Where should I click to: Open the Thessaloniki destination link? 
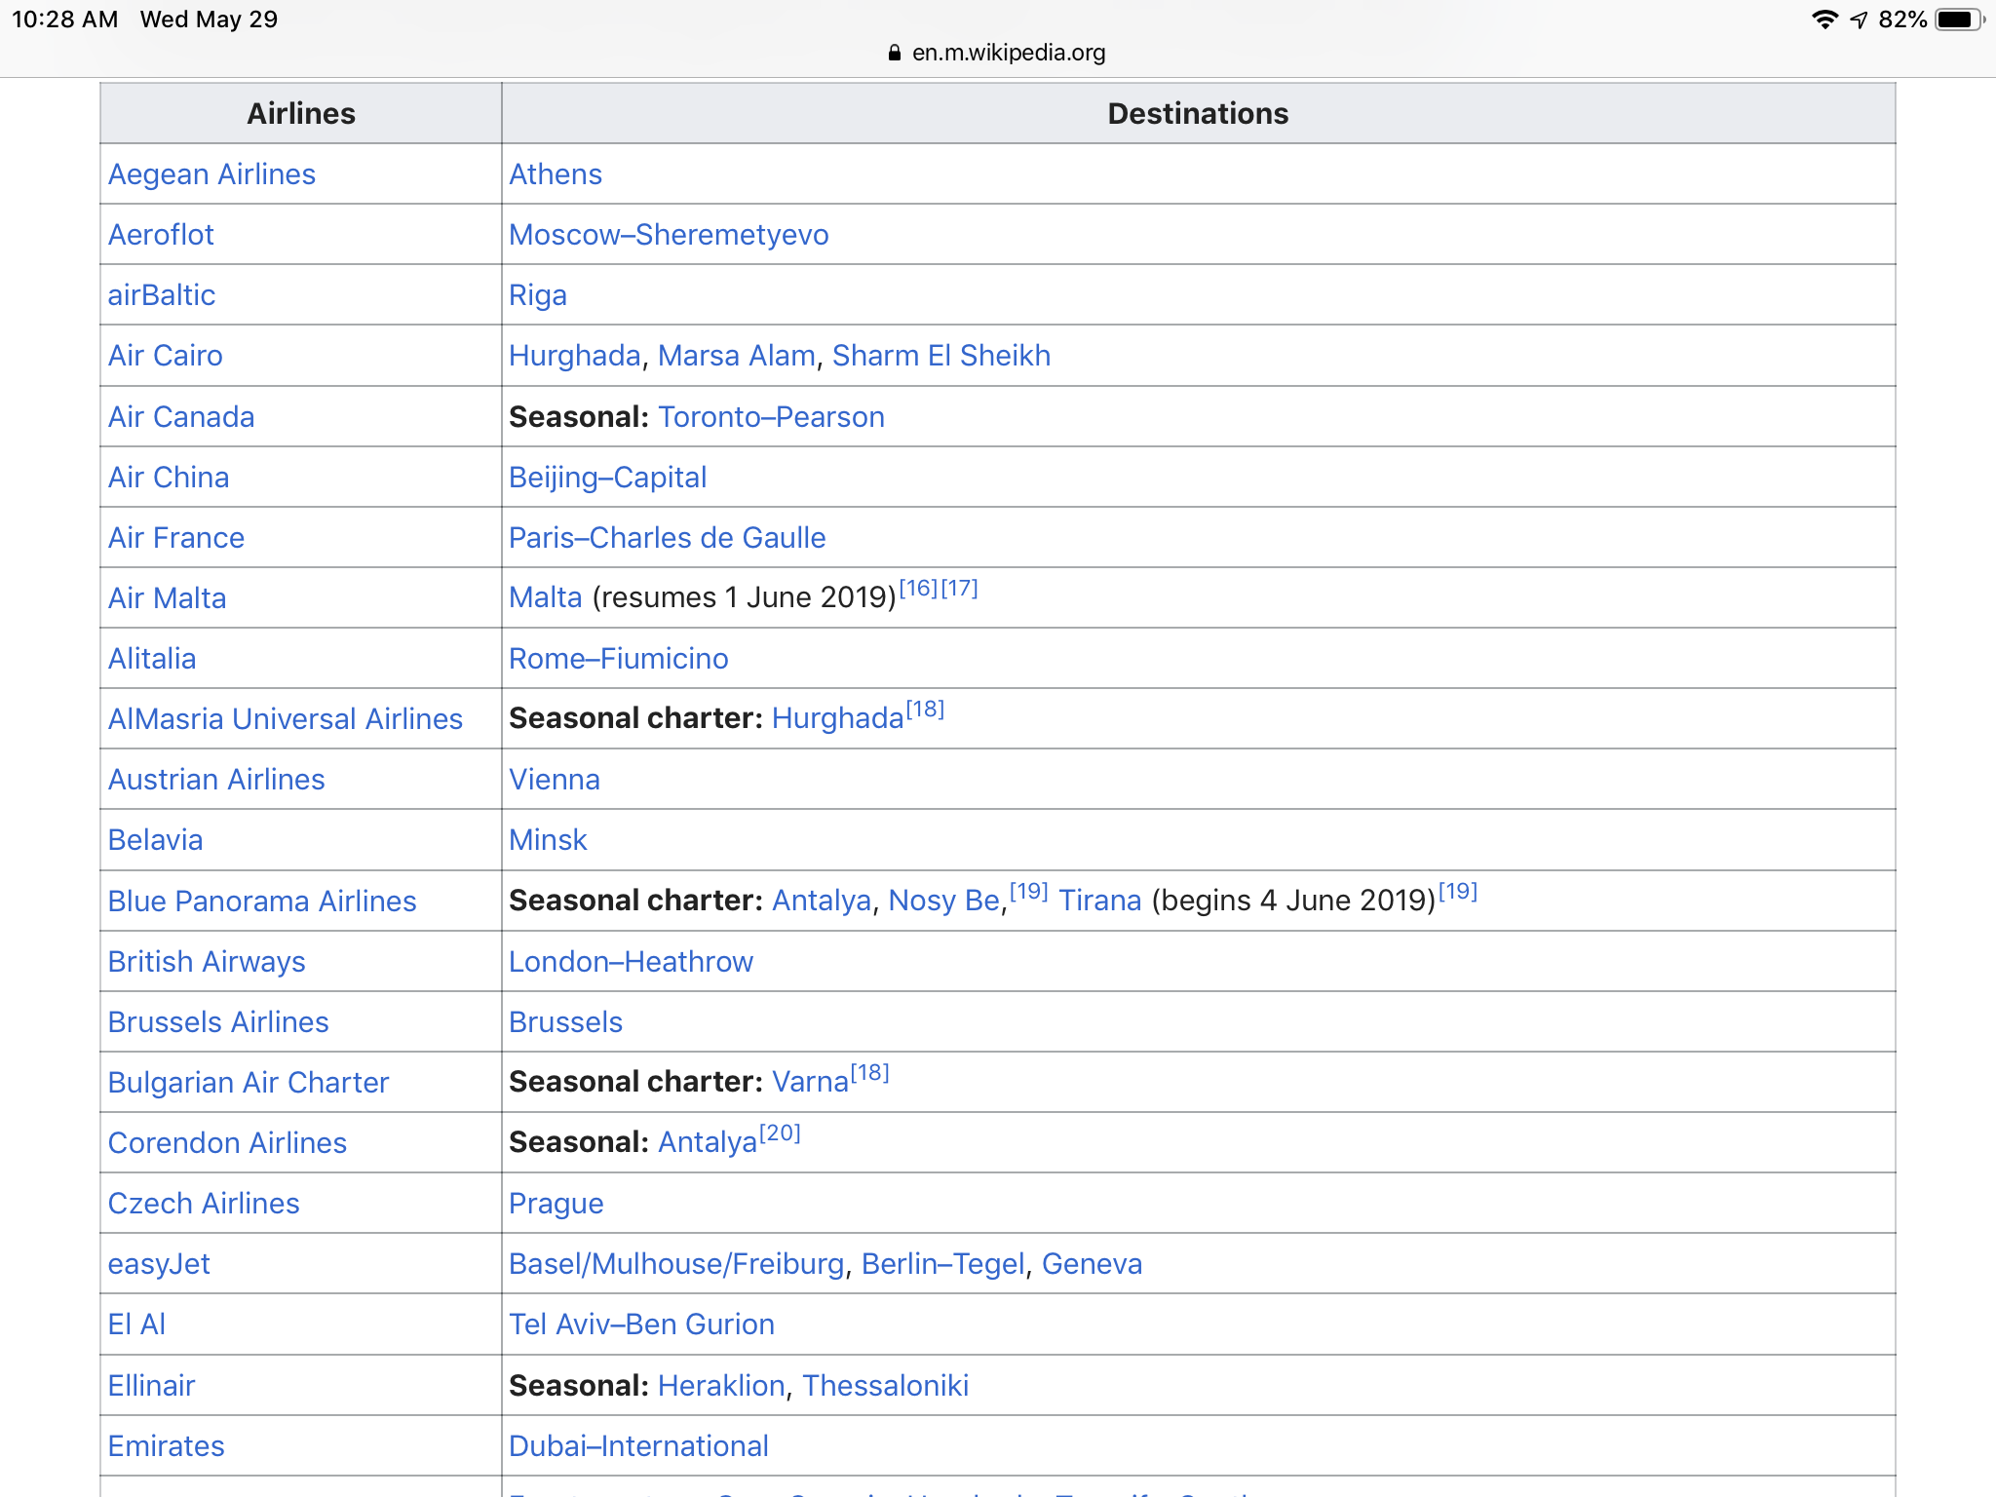pyautogui.click(x=885, y=1386)
